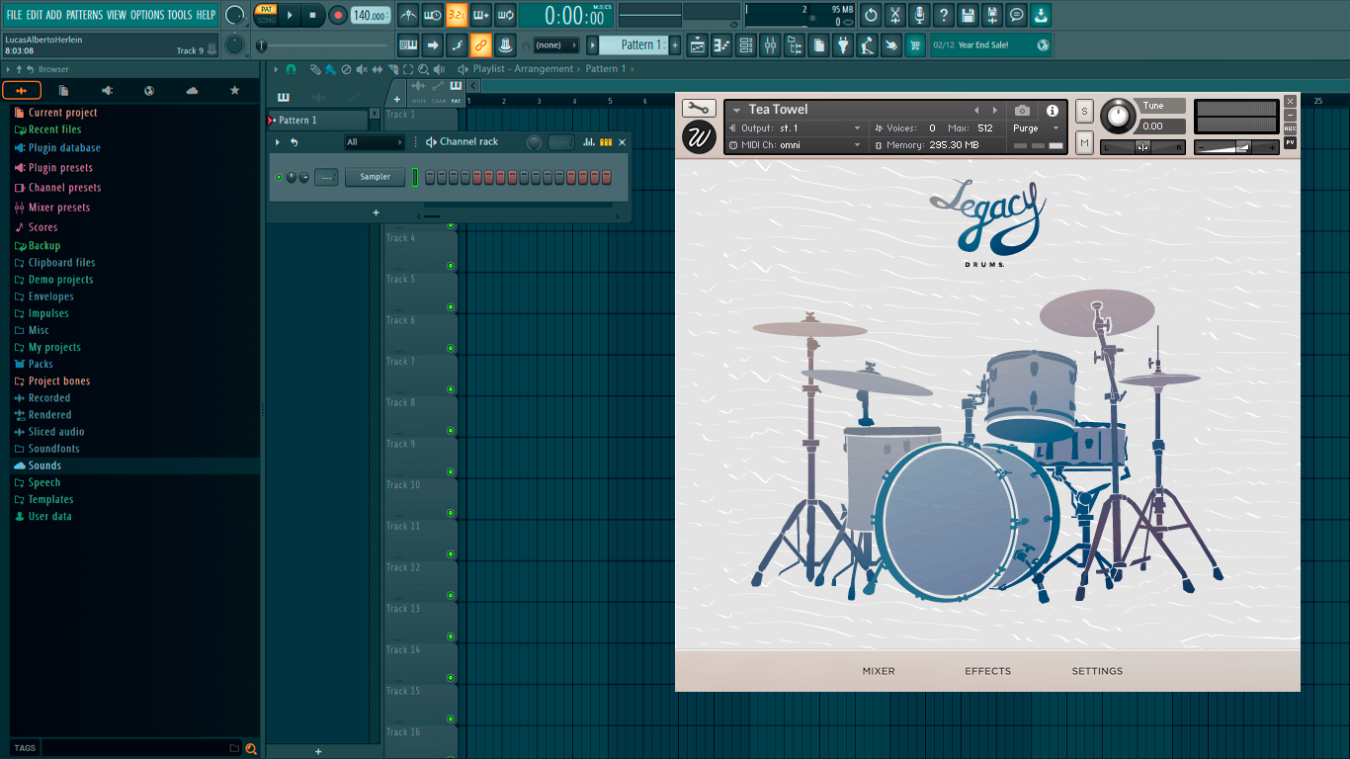Open the Output st.1 dropdown
Image resolution: width=1350 pixels, height=759 pixels.
(797, 128)
